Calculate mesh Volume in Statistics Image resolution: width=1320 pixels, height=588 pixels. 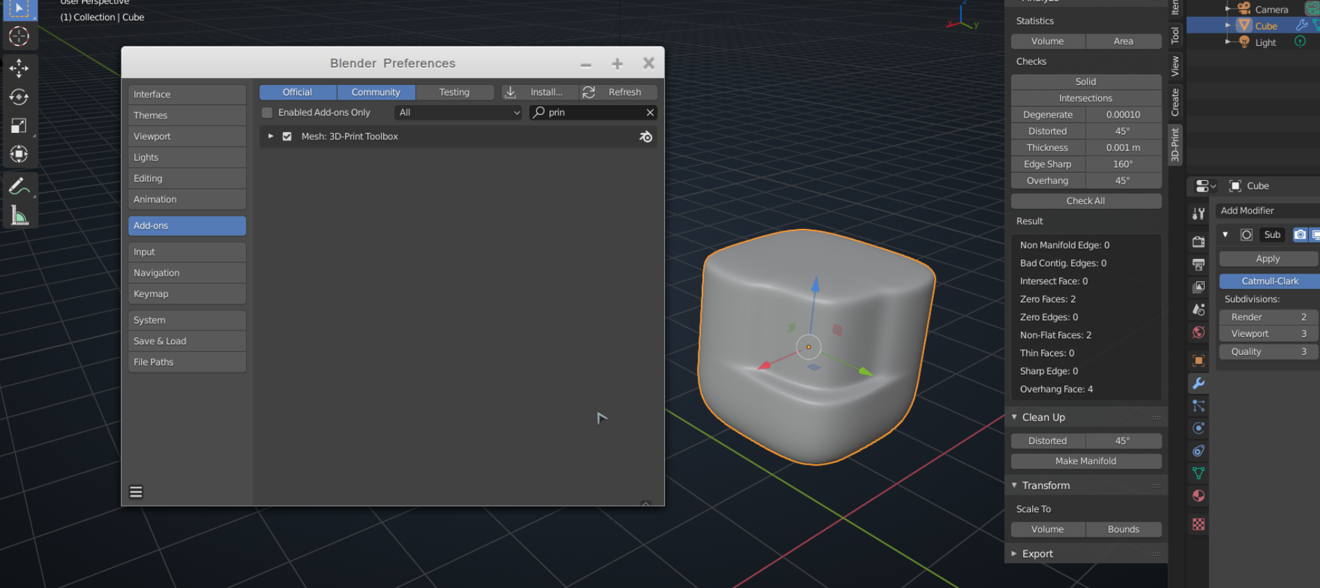pyautogui.click(x=1048, y=41)
